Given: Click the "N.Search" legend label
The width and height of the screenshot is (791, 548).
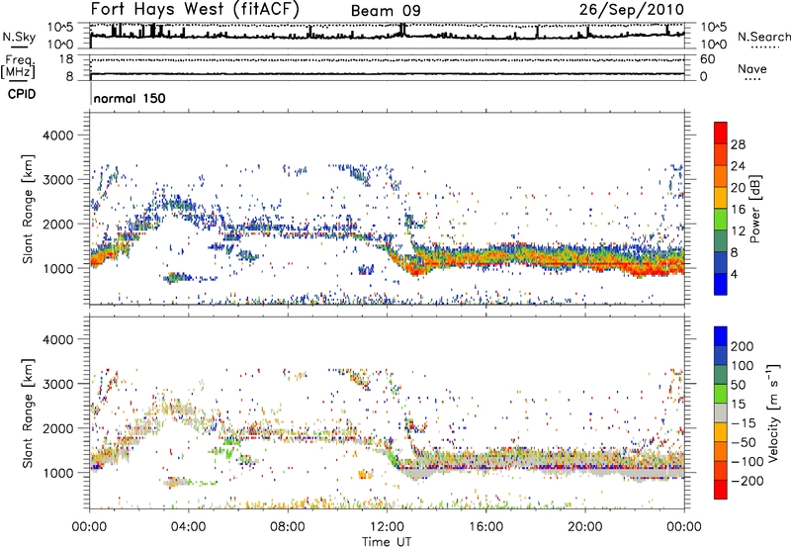Looking at the screenshot, I should point(763,37).
